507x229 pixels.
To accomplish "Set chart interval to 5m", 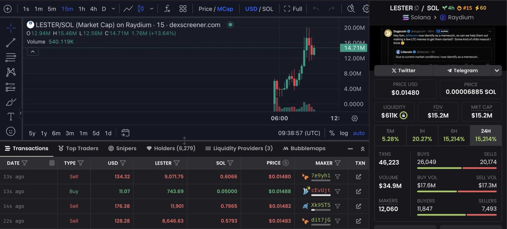I will (52, 8).
